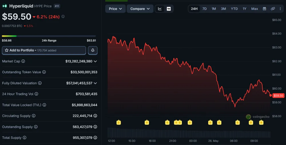Select the 3M time range tab
The image size is (286, 145).
(x=223, y=9)
